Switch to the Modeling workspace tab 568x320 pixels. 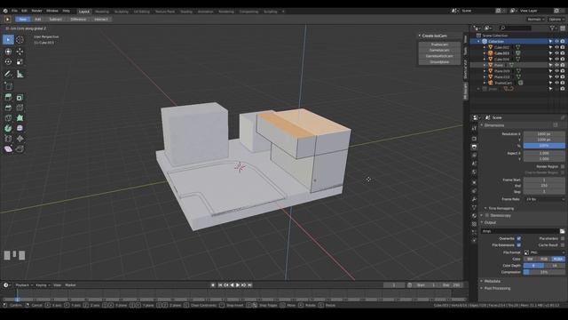102,12
